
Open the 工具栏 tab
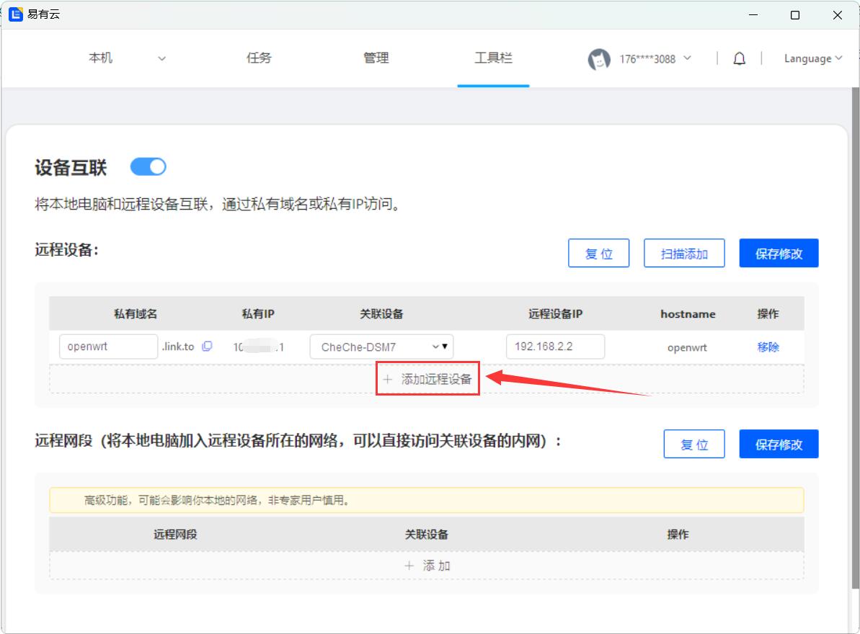tap(493, 58)
